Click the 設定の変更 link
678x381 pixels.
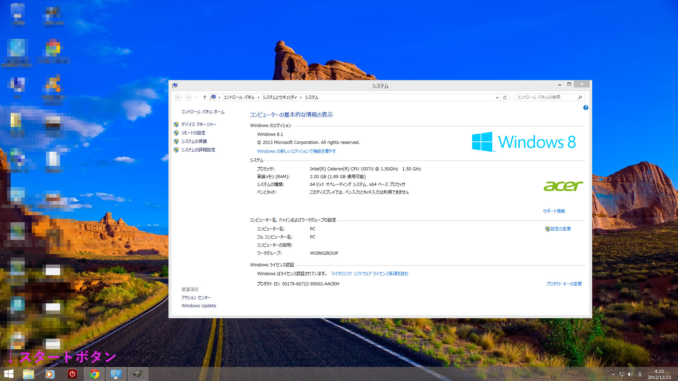tap(560, 229)
